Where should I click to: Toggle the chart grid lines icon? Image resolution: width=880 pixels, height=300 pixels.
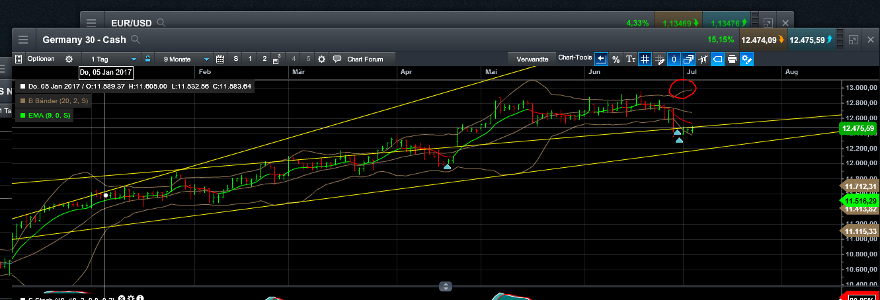pyautogui.click(x=645, y=59)
